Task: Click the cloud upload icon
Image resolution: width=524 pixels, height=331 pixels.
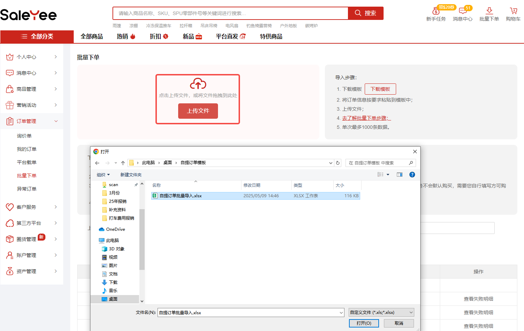Action: [198, 84]
